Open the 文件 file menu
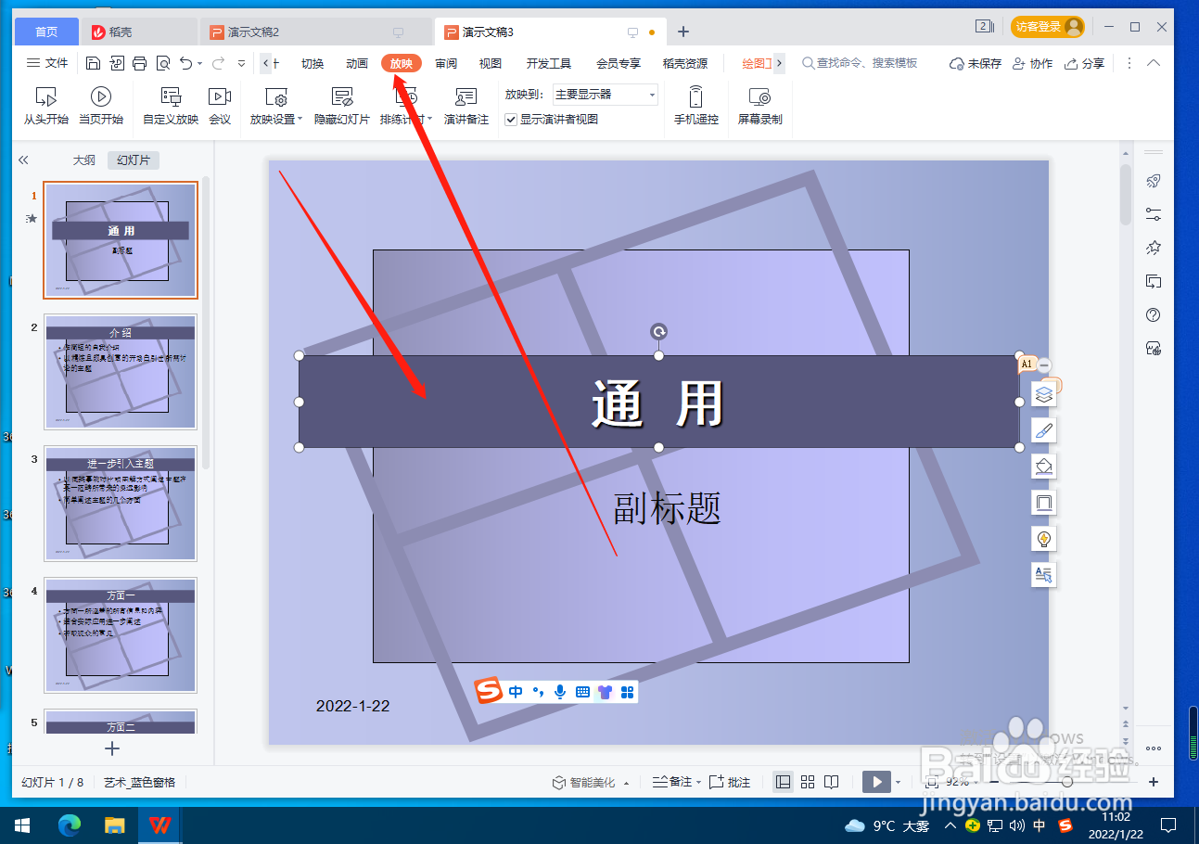The image size is (1199, 844). [x=47, y=63]
